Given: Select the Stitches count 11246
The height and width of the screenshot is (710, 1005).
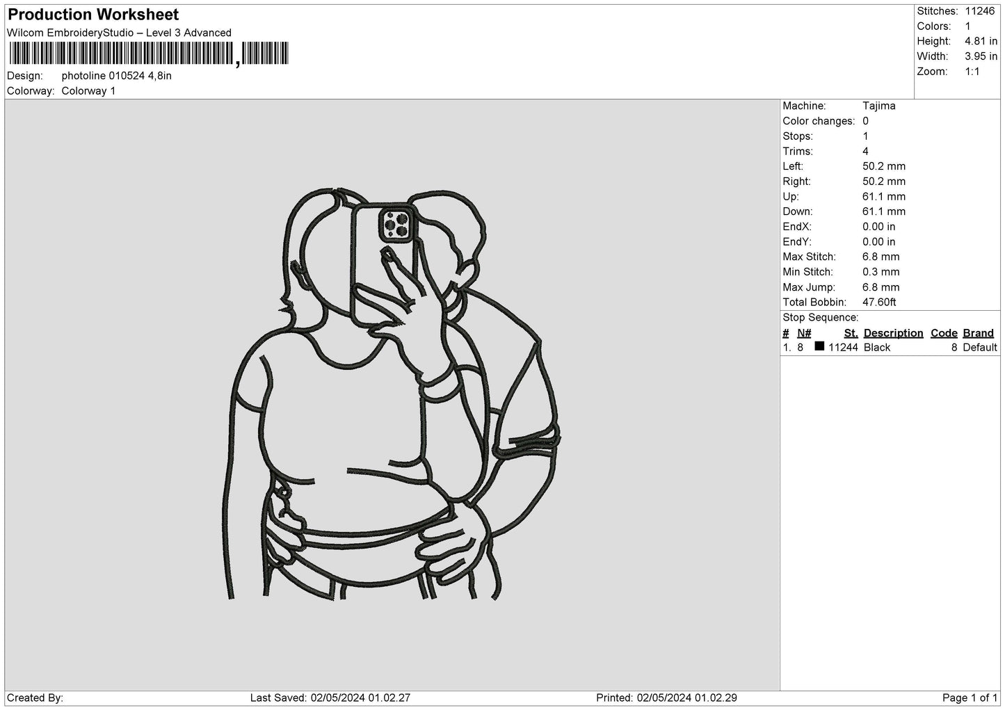Looking at the screenshot, I should point(980,11).
